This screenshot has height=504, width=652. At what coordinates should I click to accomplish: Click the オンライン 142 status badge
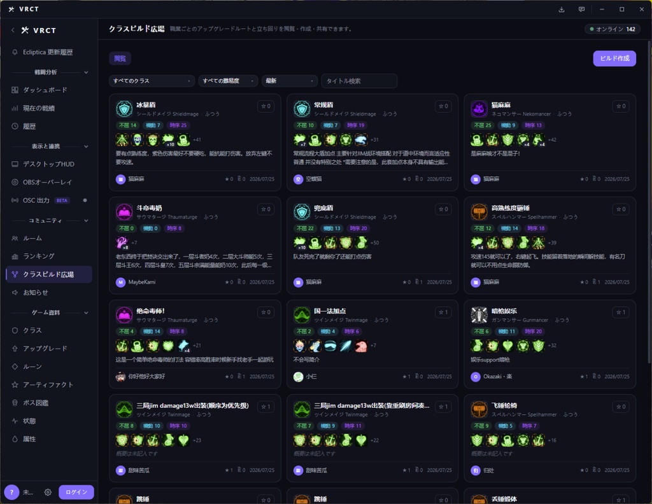click(612, 29)
